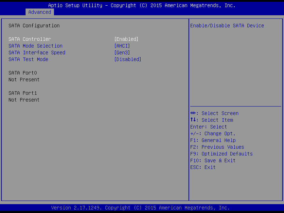Click the up-down arrows Select Item hint

click(212, 120)
